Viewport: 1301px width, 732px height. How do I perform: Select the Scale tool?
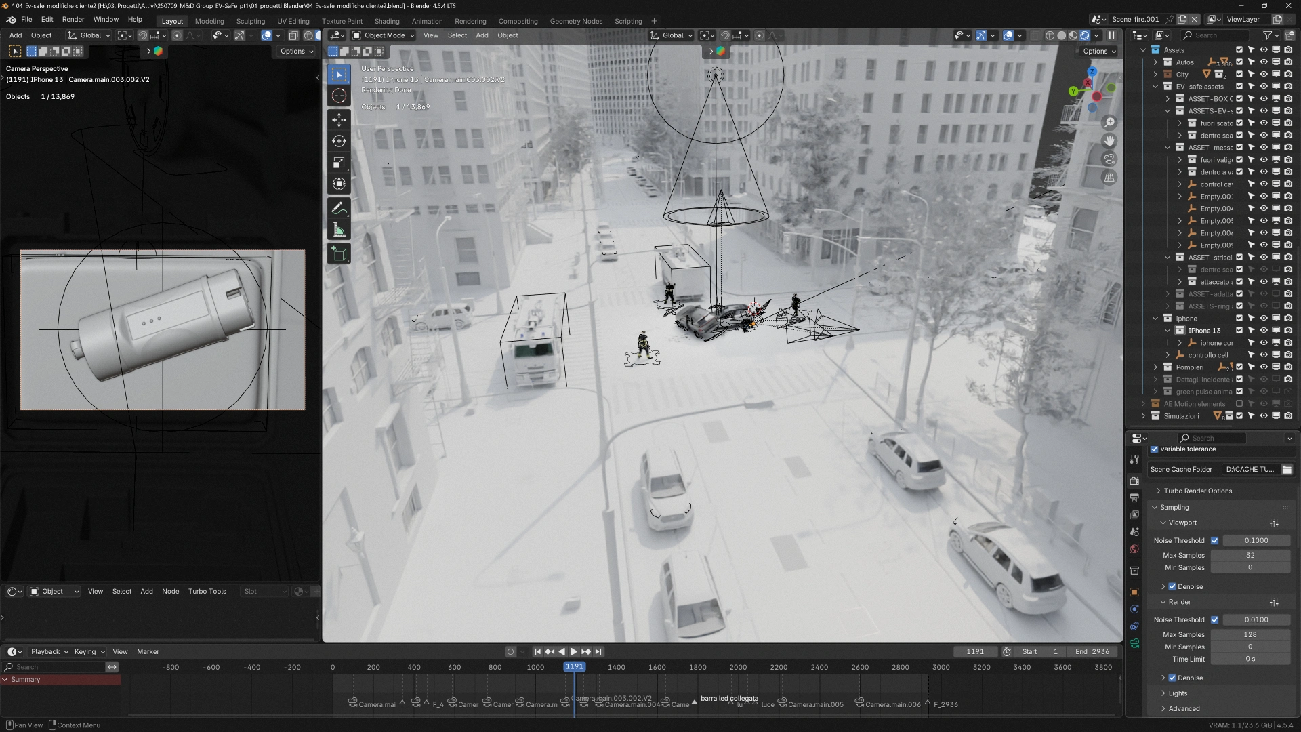(x=339, y=163)
